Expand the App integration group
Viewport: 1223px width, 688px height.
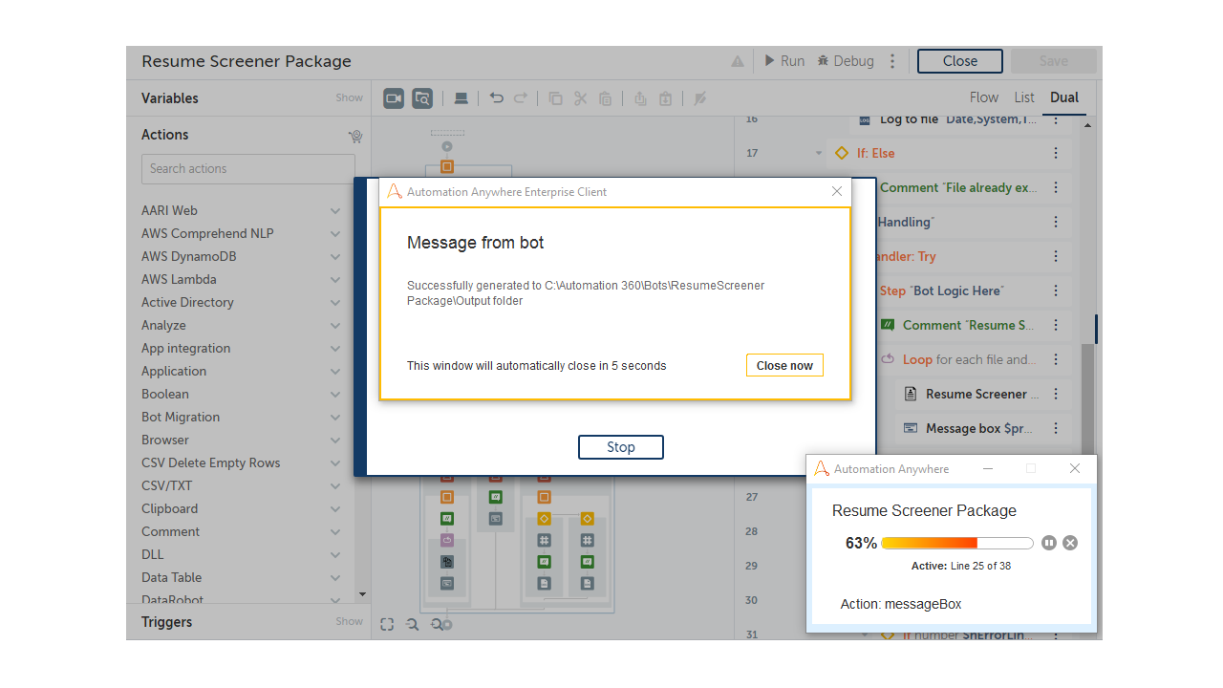click(335, 348)
